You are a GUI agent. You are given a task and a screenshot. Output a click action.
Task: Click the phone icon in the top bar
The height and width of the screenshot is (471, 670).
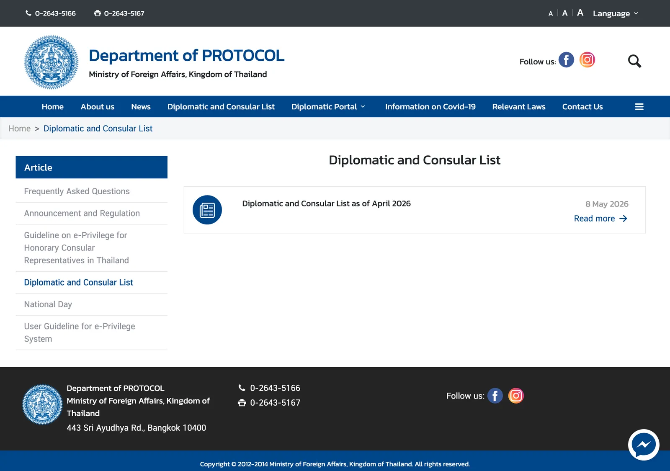pos(28,13)
